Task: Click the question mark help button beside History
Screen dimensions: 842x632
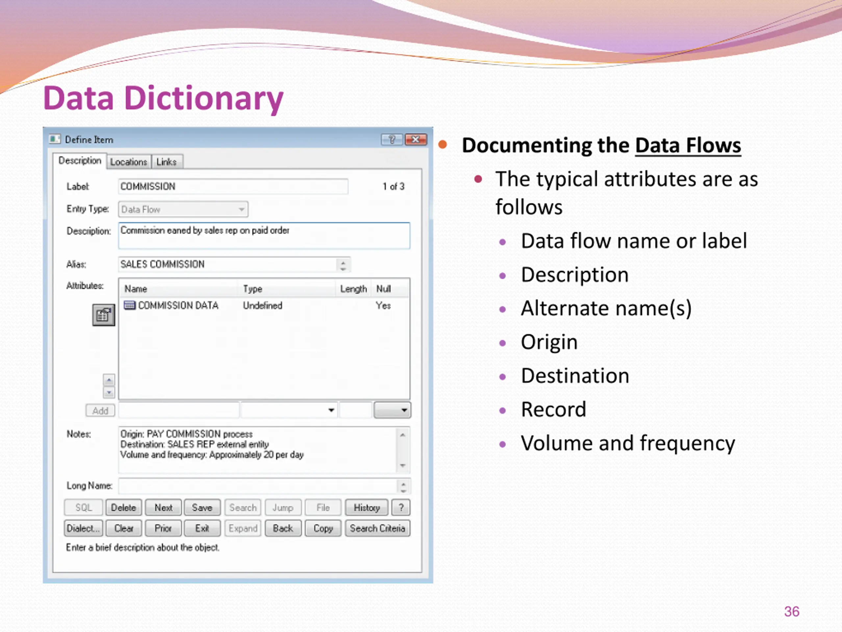Action: pyautogui.click(x=401, y=508)
